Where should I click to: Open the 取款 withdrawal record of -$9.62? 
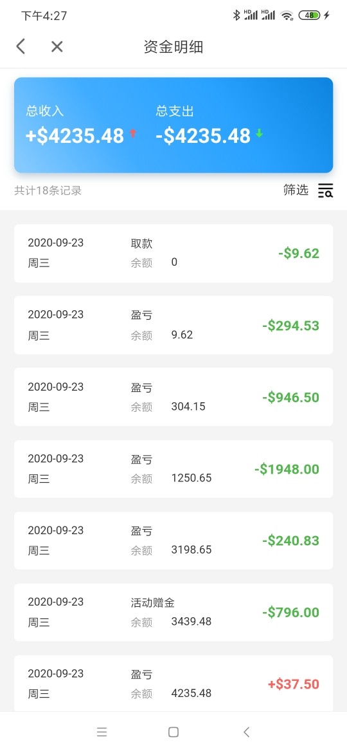click(173, 253)
